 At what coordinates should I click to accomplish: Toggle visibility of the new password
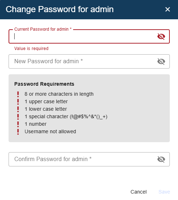[x=161, y=61]
